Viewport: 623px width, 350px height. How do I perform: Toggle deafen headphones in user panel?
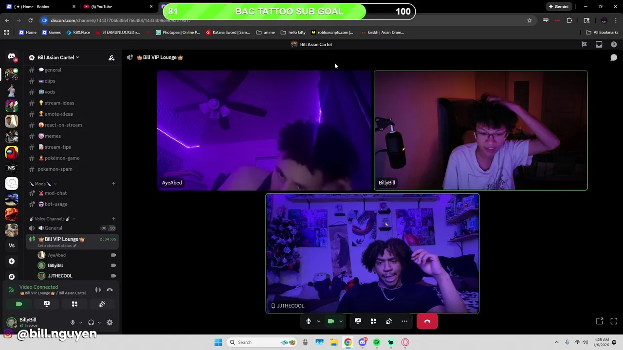(91, 322)
